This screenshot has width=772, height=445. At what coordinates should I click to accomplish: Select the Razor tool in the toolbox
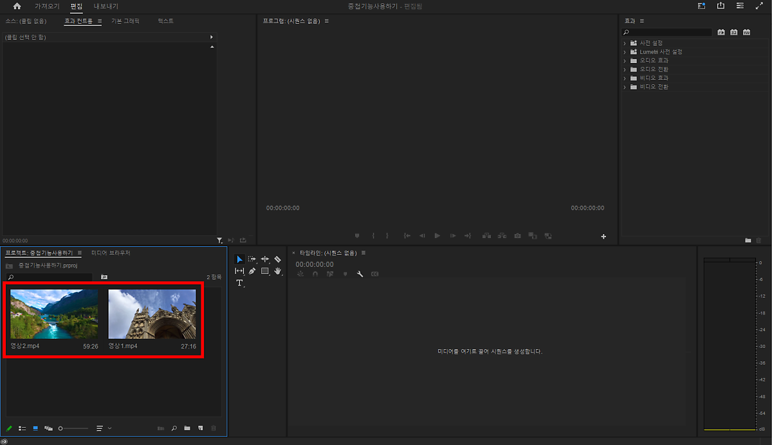coord(277,259)
